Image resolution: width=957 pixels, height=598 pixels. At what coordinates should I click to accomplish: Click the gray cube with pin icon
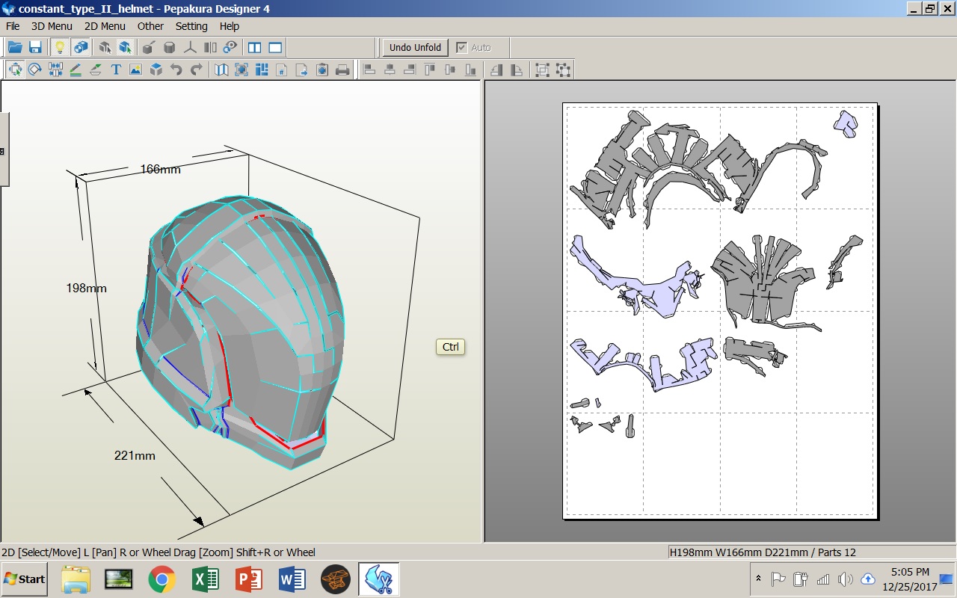coord(148,47)
